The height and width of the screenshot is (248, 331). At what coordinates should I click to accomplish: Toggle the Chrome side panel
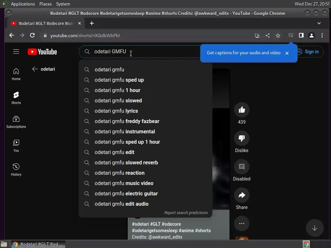tap(301, 35)
